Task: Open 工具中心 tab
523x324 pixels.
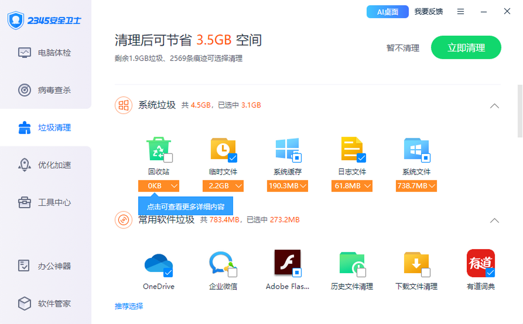Action: pos(46,202)
